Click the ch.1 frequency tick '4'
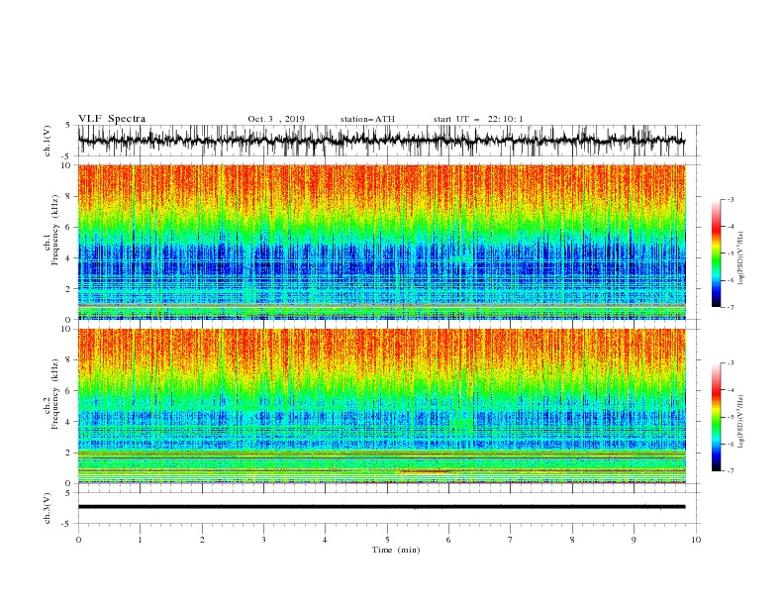This screenshot has width=784, height=606. (68, 258)
